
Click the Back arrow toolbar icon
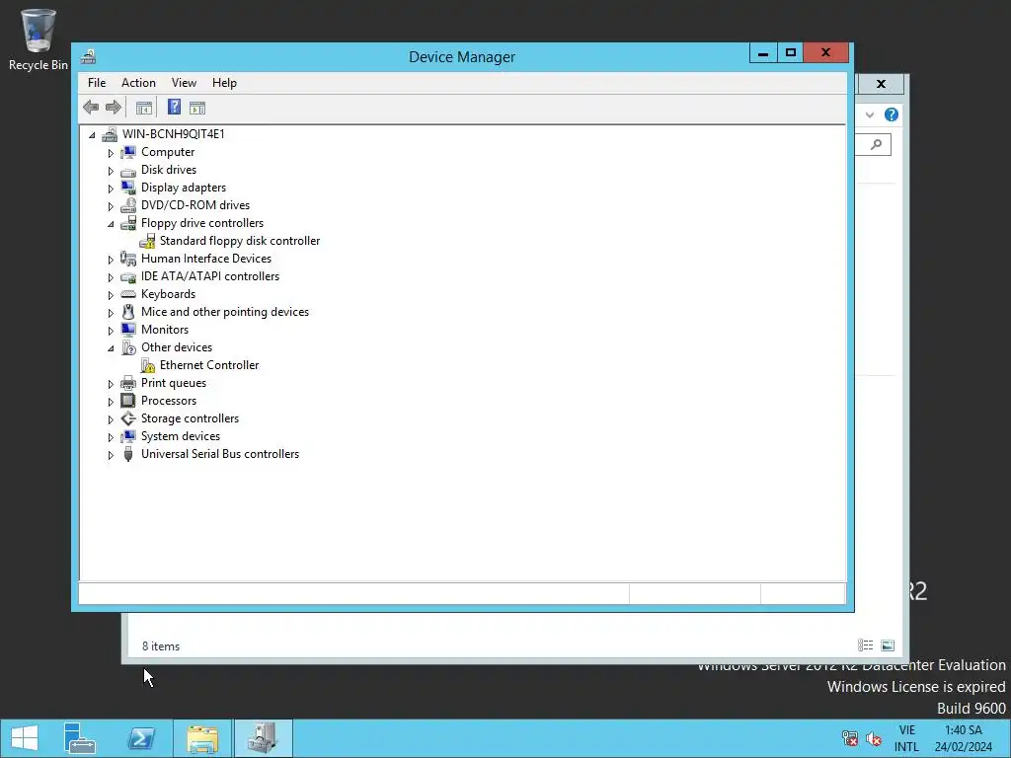91,108
